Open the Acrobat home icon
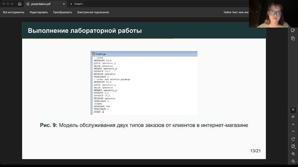Screen dimensions: 298x167 20,4
